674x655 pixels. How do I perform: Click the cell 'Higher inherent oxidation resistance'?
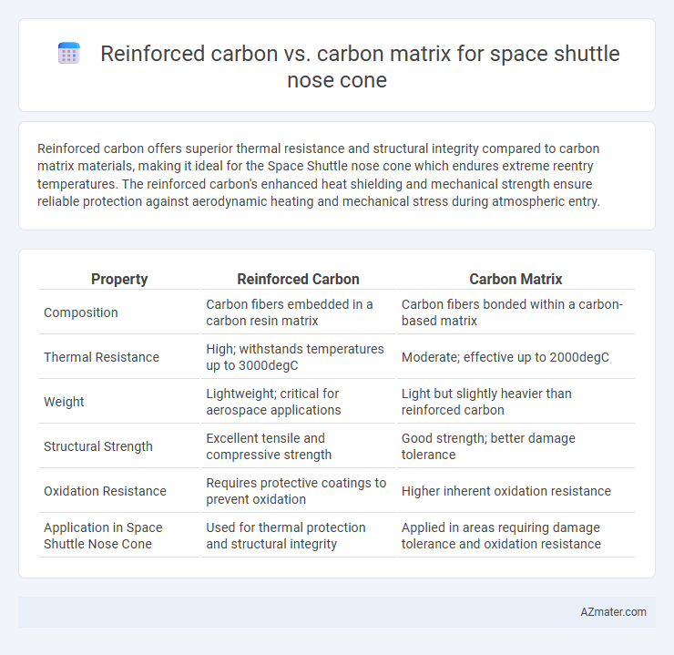click(x=516, y=491)
